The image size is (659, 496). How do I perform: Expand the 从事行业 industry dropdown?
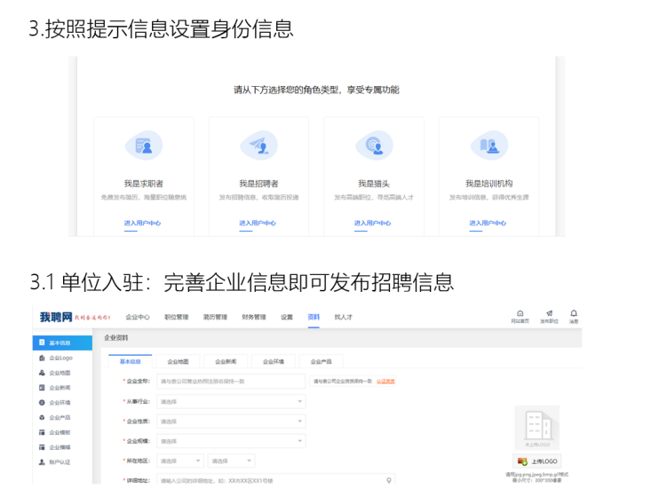[231, 401]
